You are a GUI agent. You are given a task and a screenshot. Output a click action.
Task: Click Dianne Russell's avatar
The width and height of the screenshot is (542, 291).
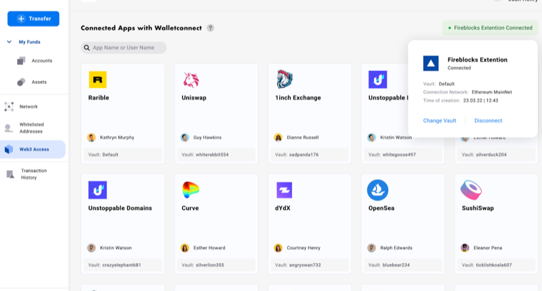tap(278, 137)
